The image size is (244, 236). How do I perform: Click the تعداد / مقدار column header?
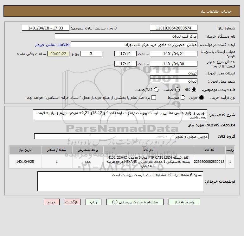pos(57,150)
